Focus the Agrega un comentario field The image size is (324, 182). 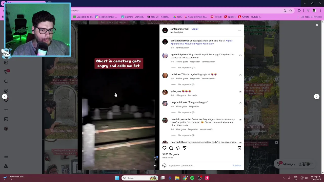pos(200,166)
